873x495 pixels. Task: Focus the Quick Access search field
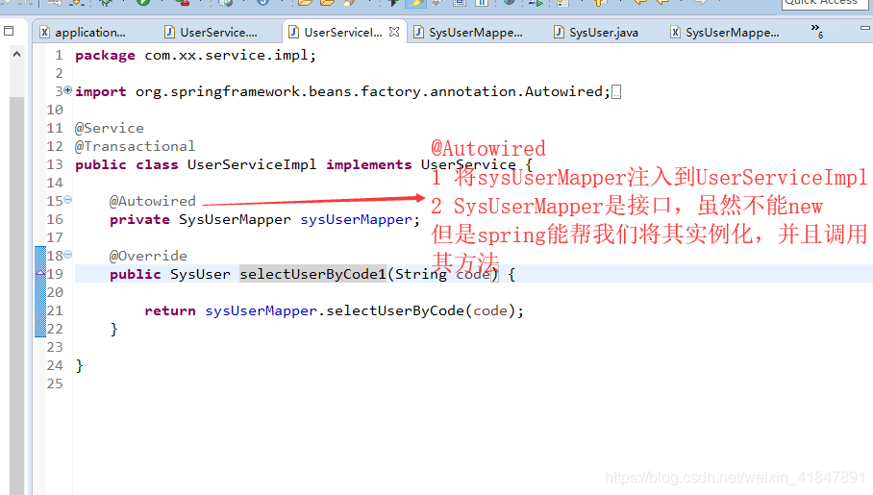pos(823,3)
